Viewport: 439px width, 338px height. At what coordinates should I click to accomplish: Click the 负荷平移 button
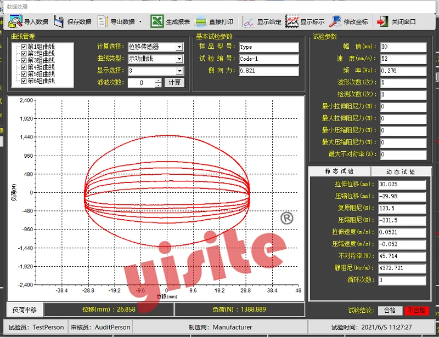25,310
